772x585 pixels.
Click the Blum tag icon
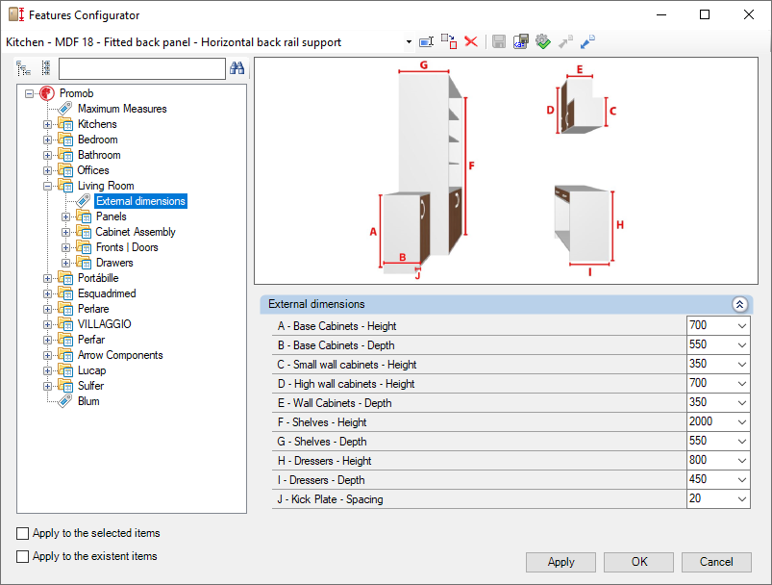(x=65, y=401)
